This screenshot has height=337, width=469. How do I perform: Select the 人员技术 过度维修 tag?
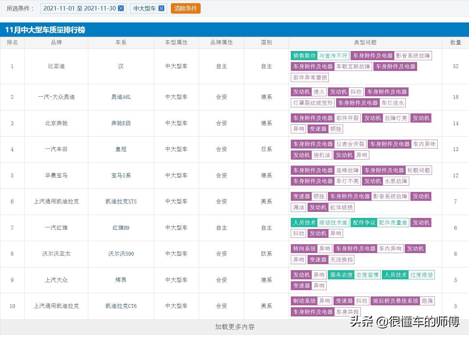coord(408,275)
